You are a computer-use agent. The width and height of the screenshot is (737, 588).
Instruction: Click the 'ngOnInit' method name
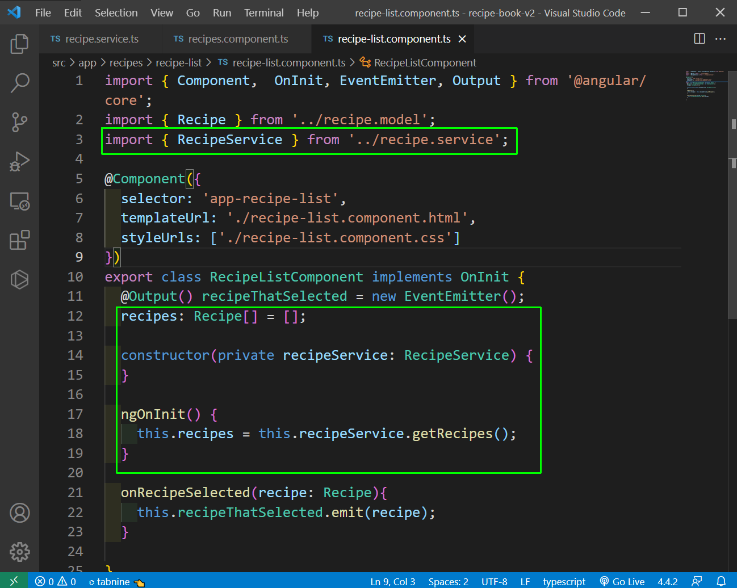point(153,414)
